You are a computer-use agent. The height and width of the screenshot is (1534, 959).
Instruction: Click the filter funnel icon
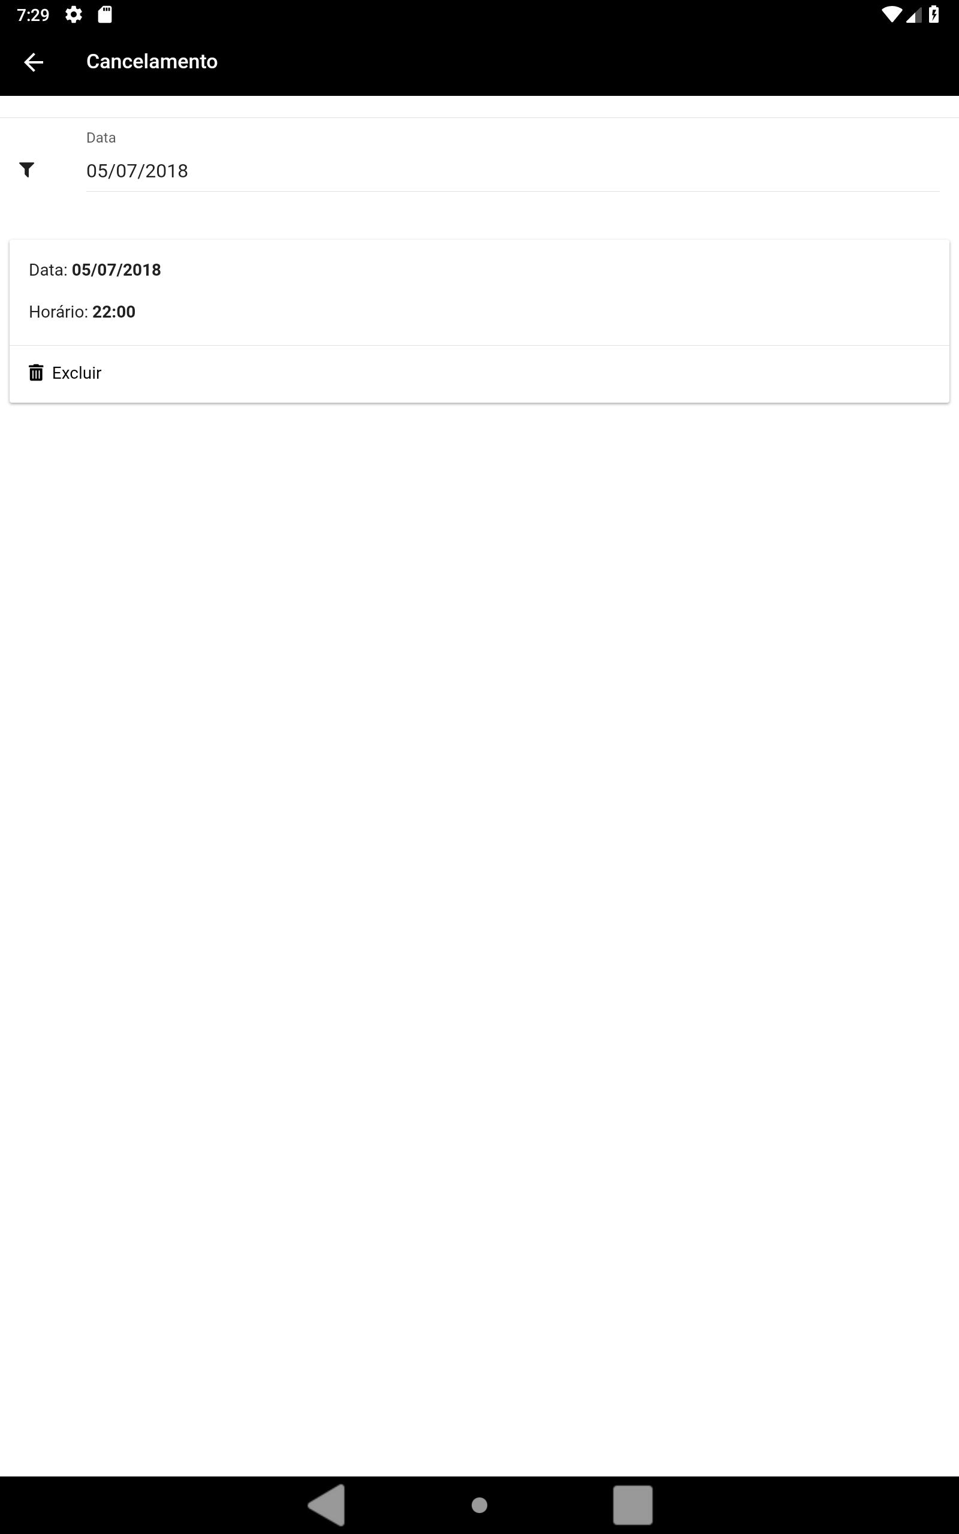pyautogui.click(x=26, y=170)
